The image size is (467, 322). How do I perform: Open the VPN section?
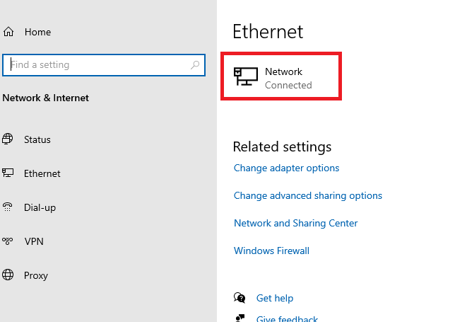34,241
